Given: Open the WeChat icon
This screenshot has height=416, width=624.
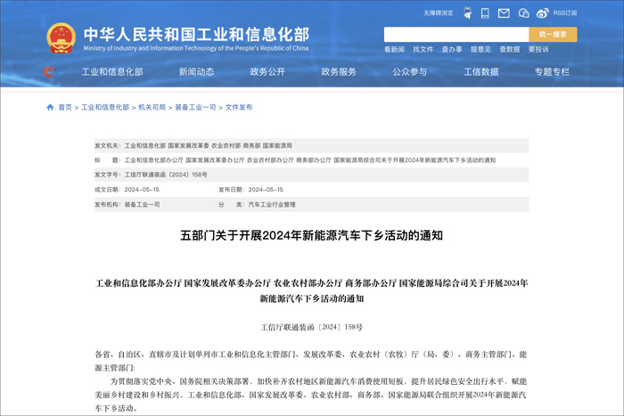Looking at the screenshot, I should (524, 13).
